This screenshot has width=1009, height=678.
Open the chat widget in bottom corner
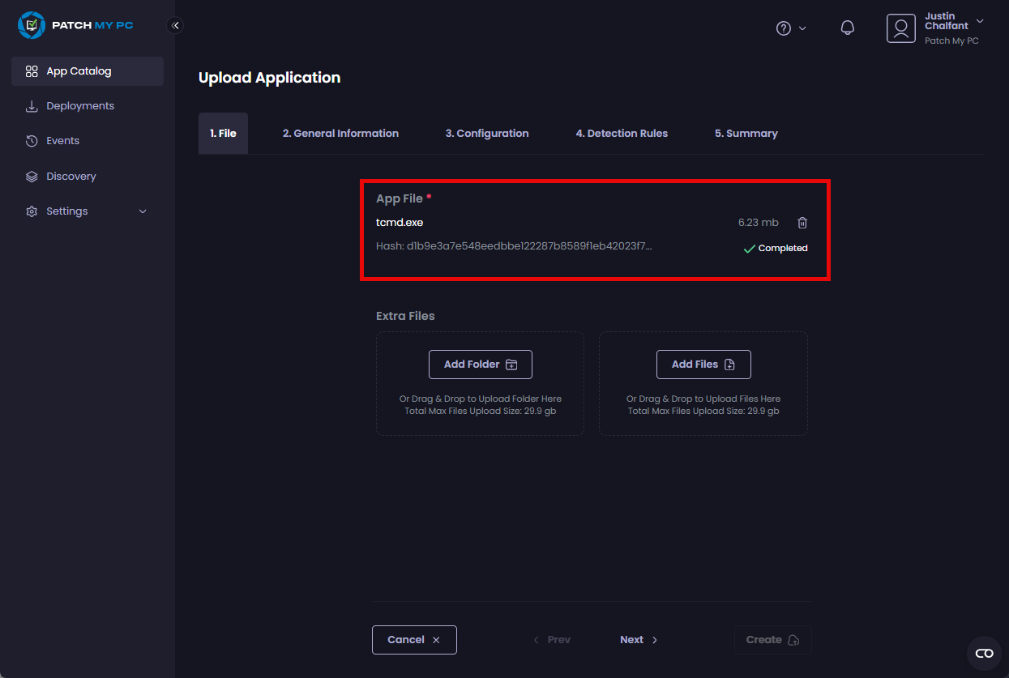coord(984,653)
